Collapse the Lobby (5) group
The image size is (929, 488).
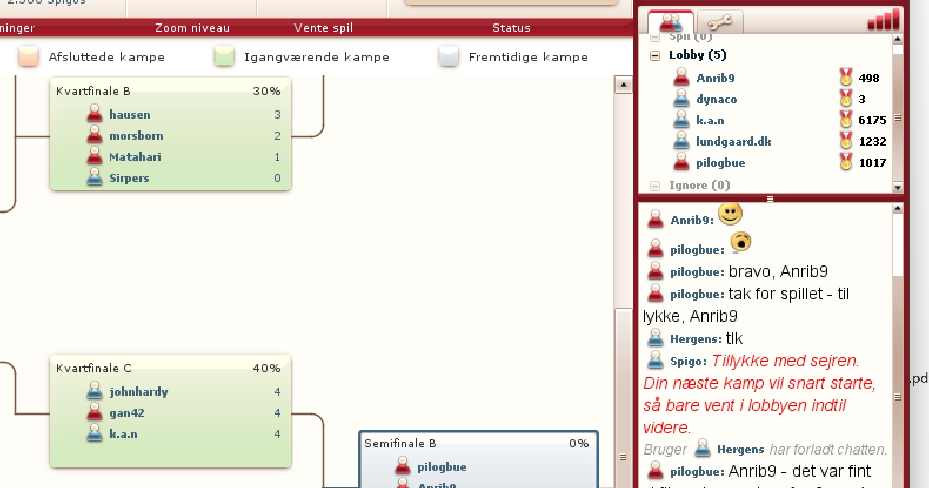coord(654,56)
